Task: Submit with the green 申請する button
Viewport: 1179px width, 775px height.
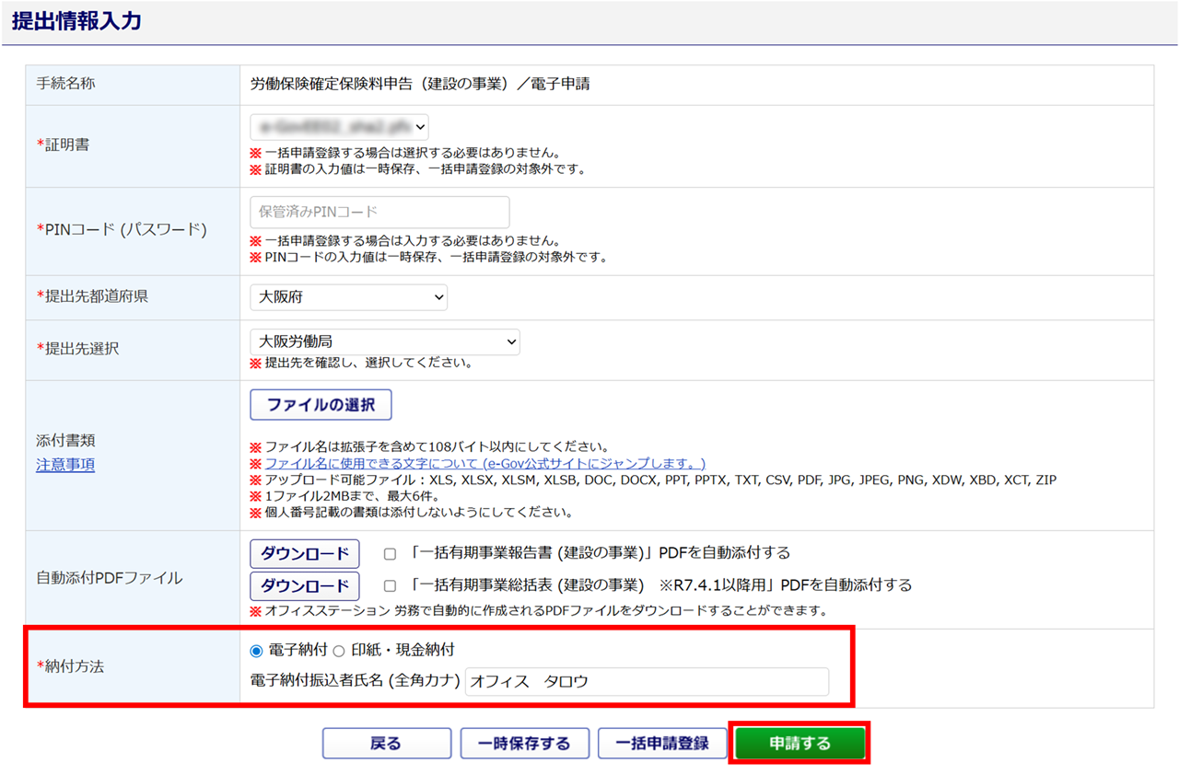Action: click(800, 744)
